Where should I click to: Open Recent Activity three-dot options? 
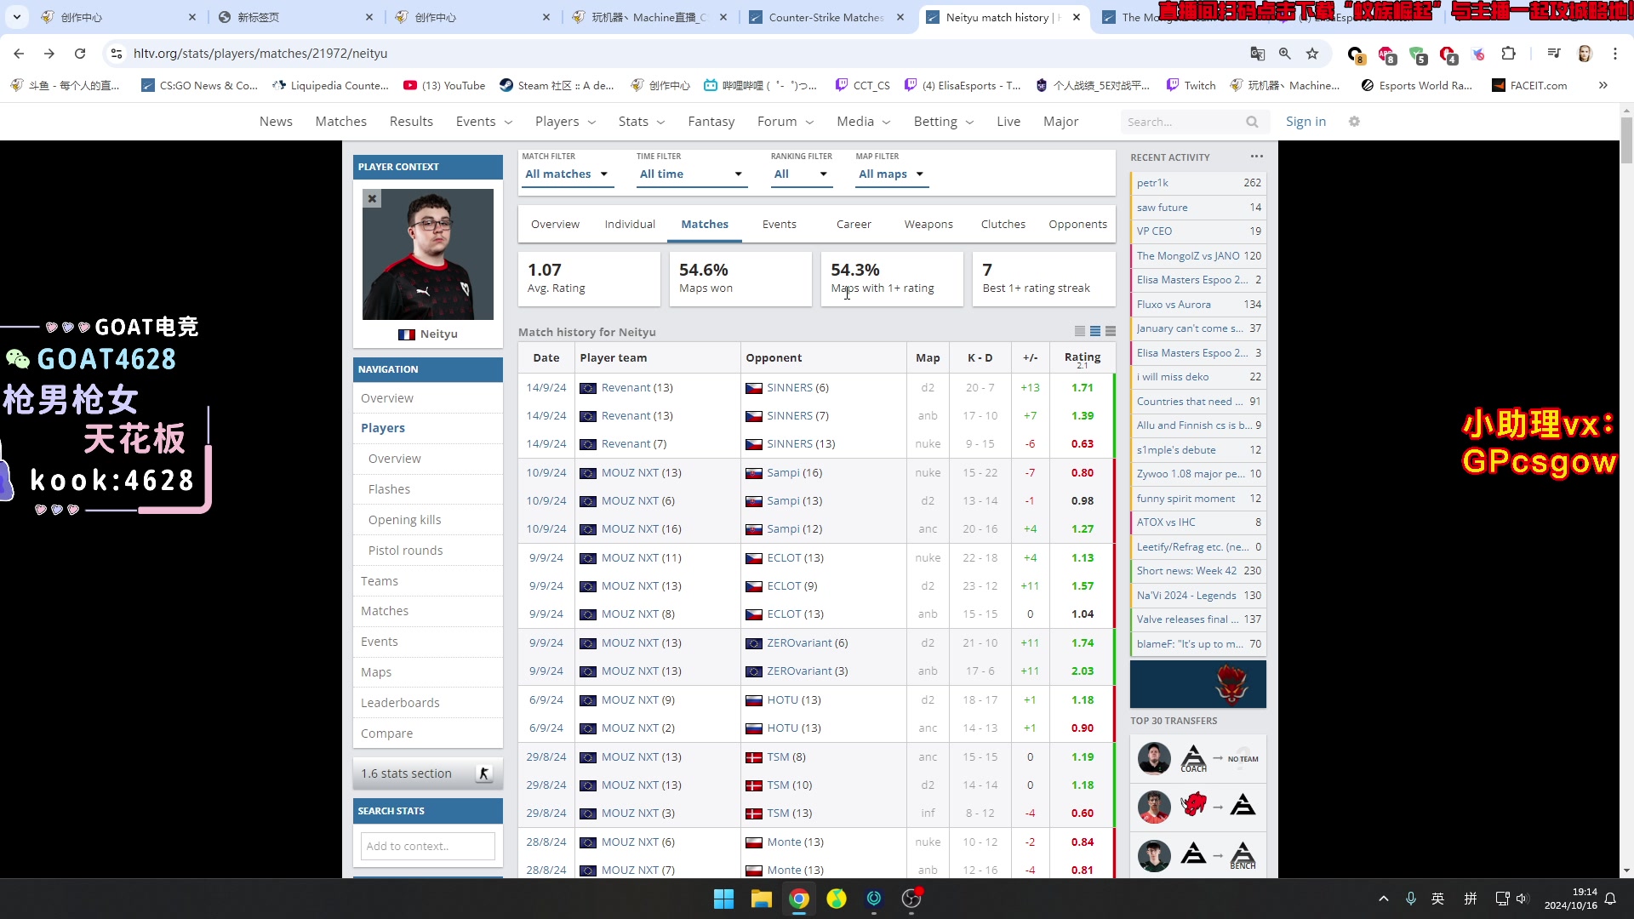1257,157
